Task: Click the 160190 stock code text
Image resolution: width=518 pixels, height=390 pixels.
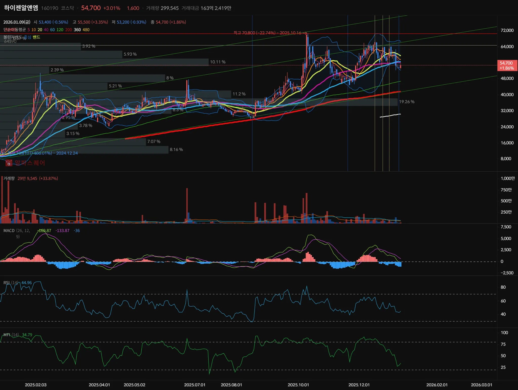Action: click(x=50, y=8)
